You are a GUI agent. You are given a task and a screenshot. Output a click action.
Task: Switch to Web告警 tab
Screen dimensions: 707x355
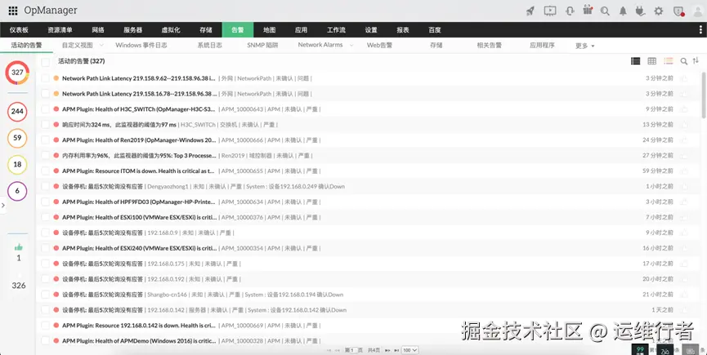379,45
